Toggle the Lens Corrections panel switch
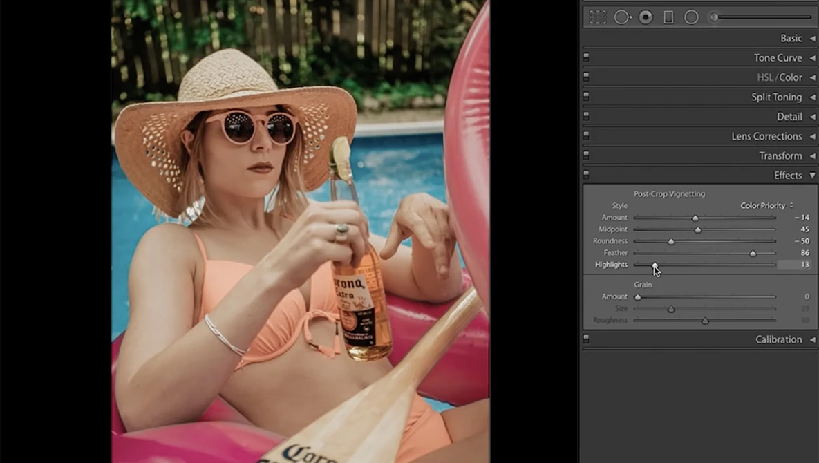Image resolution: width=819 pixels, height=463 pixels. [x=586, y=135]
